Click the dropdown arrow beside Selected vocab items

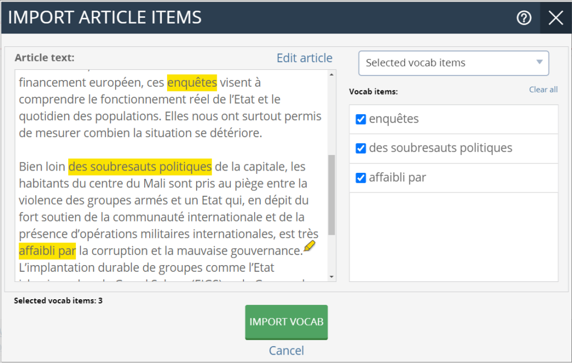point(539,63)
